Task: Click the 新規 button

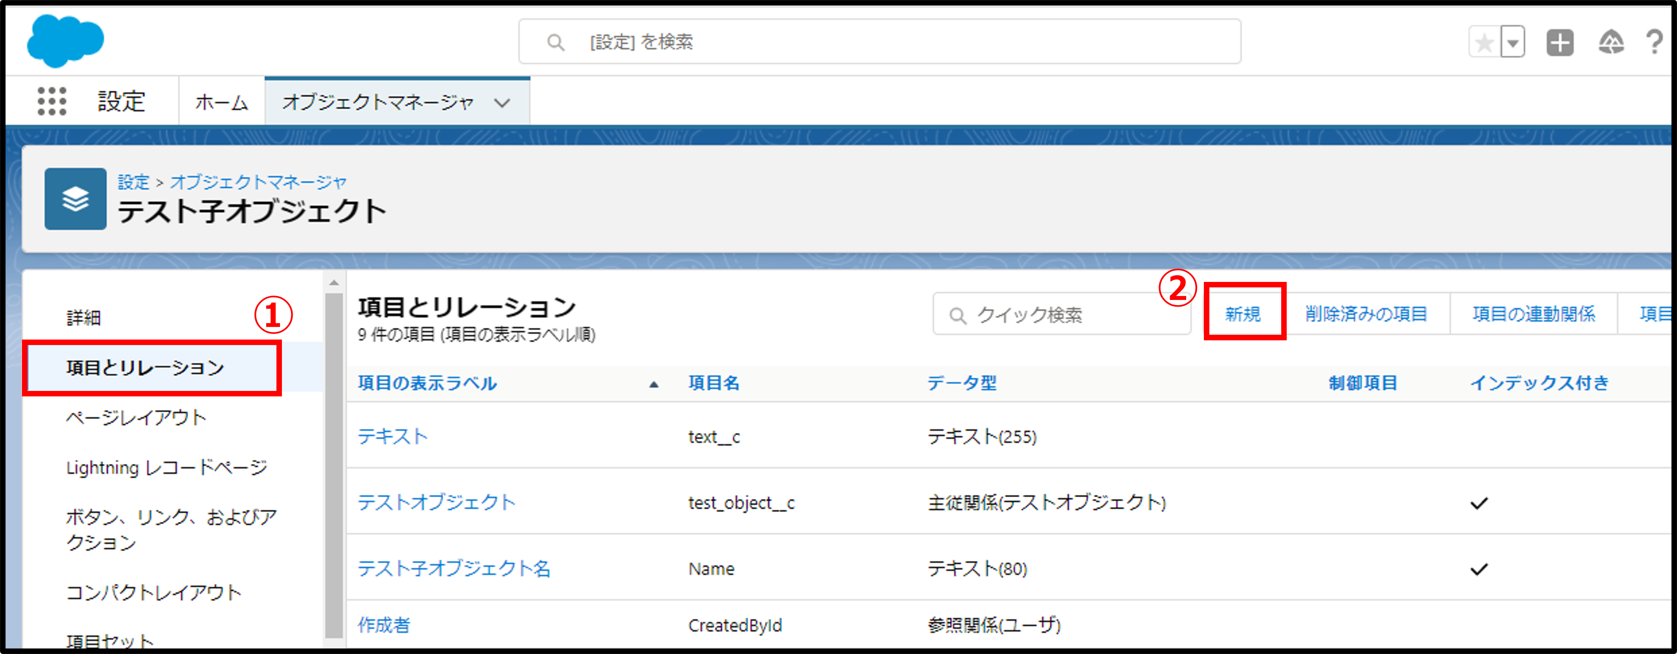Action: (x=1244, y=314)
